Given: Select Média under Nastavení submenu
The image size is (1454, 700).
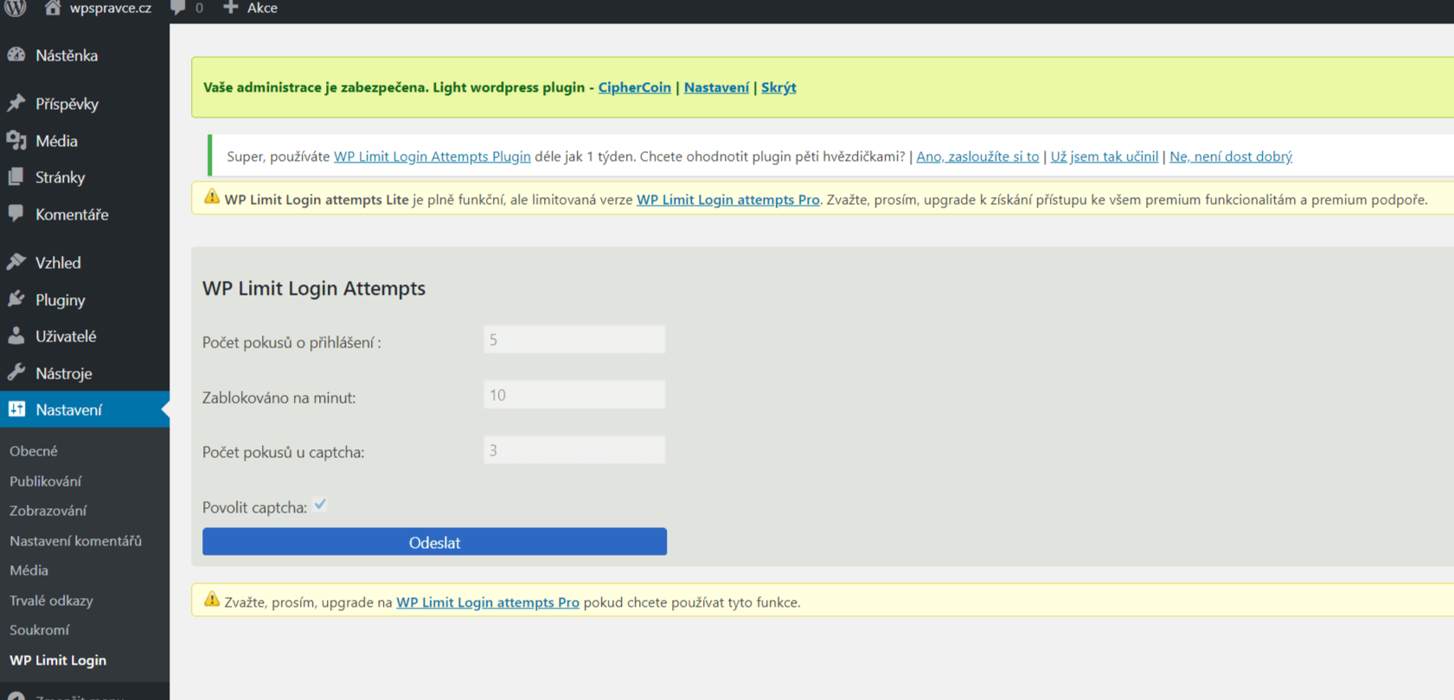Looking at the screenshot, I should tap(29, 570).
